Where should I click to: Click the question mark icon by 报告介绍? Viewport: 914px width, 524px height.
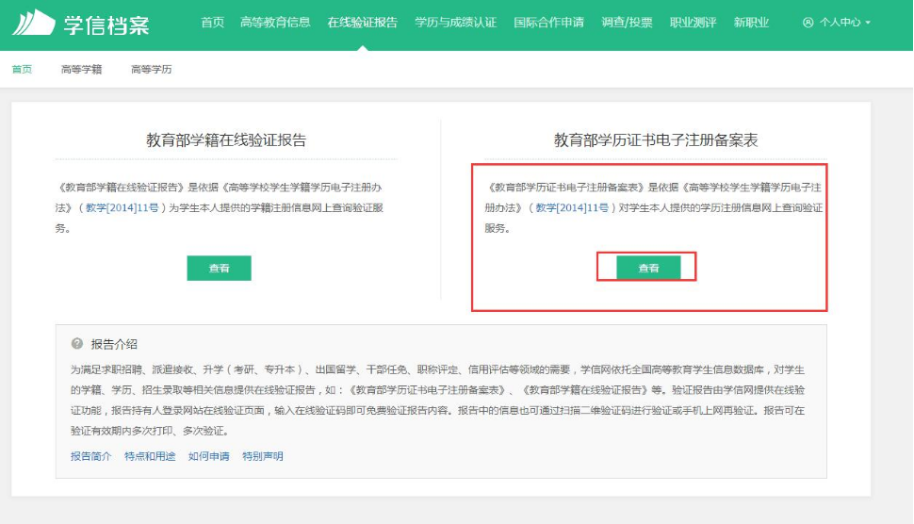[x=77, y=343]
